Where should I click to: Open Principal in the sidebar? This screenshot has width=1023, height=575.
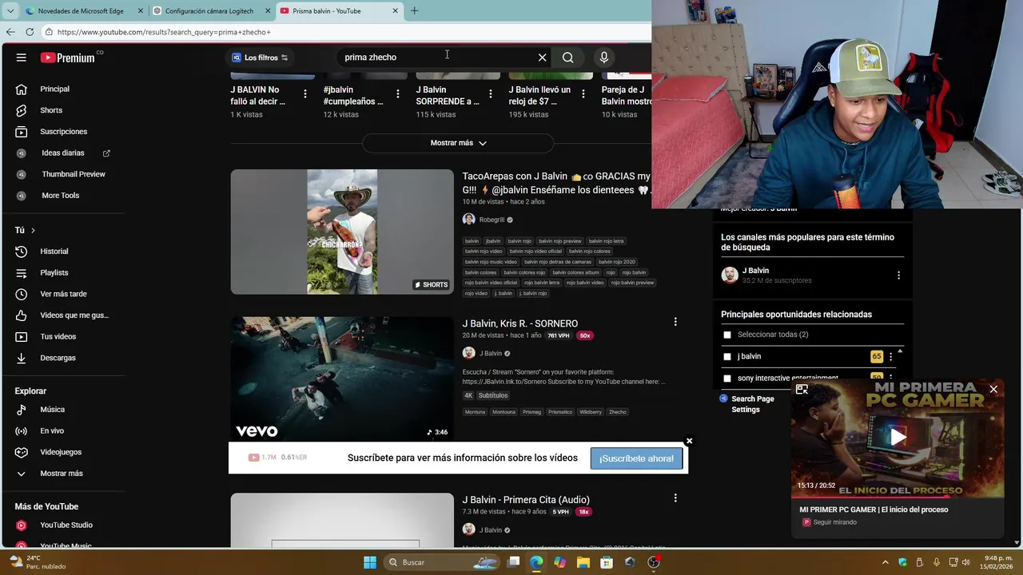tap(54, 89)
